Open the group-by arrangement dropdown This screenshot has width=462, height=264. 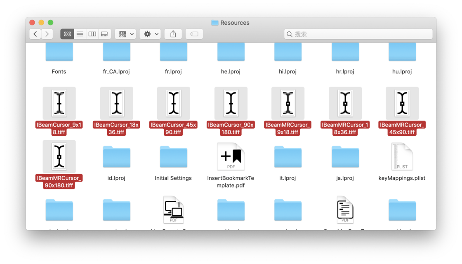tap(126, 34)
